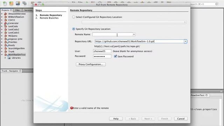This screenshot has height=126, width=224.
Task: Click the Libraries folder icon
Action: (x=9, y=58)
